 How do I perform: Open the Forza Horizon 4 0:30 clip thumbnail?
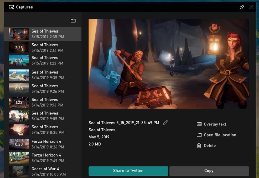(x=19, y=144)
